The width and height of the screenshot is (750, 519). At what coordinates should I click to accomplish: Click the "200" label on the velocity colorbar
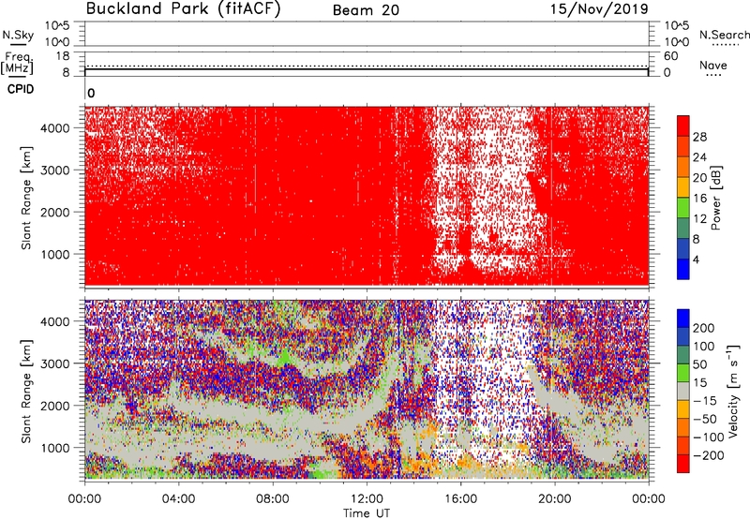coord(703,328)
